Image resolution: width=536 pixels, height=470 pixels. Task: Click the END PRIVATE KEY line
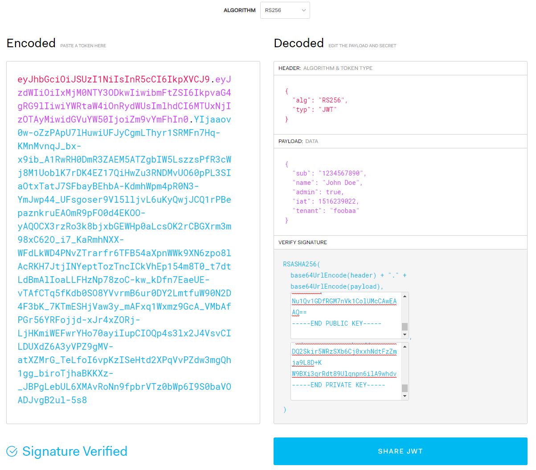coord(338,385)
